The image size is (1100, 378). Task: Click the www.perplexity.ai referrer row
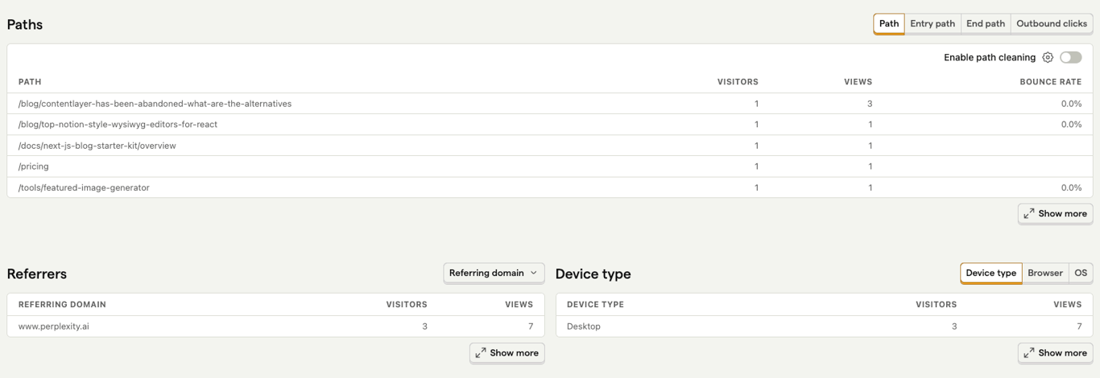(x=54, y=327)
